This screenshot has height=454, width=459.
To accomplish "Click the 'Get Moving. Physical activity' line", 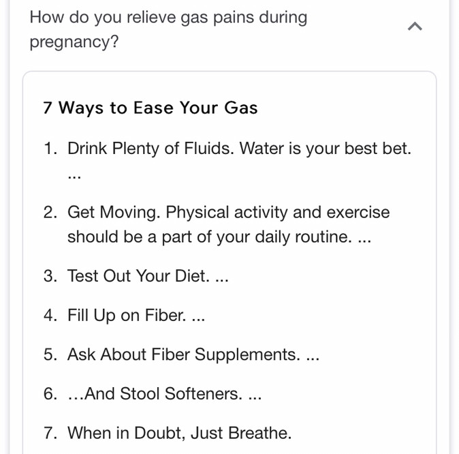I will pos(229,212).
